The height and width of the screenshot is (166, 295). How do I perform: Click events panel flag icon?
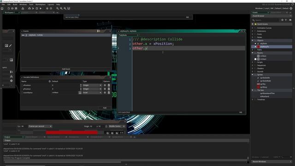pyautogui.click(x=98, y=31)
